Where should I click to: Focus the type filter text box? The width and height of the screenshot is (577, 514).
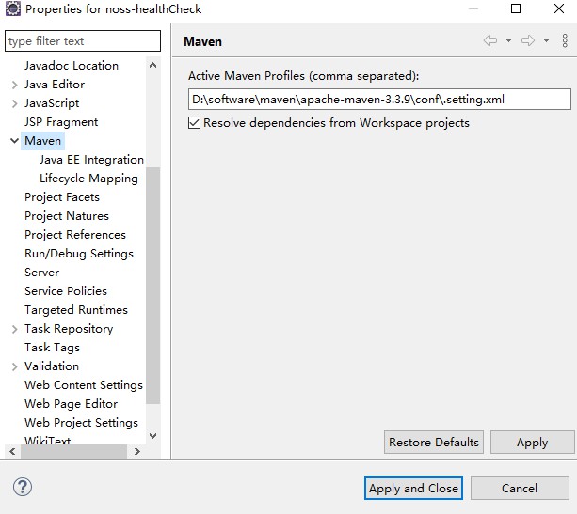click(83, 40)
